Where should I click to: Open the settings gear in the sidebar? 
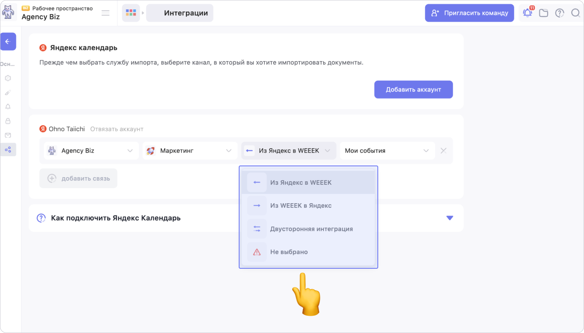point(8,78)
